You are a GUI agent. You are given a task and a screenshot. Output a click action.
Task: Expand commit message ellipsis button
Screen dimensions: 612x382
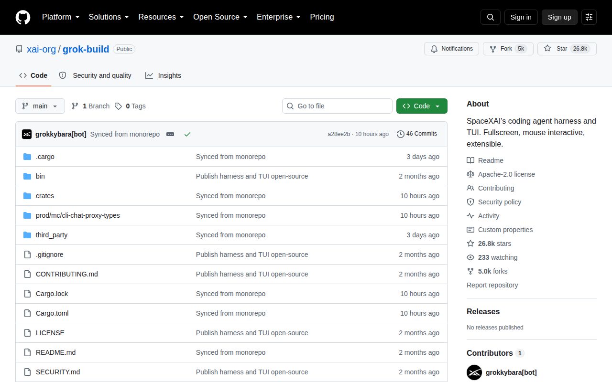pyautogui.click(x=170, y=134)
